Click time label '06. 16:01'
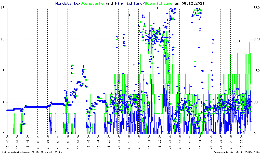The height and width of the screenshot is (154, 260). 170,142
